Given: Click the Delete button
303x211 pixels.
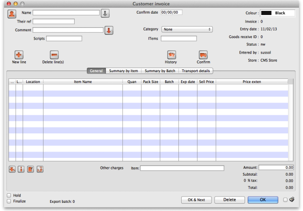Looking at the screenshot, I should [230, 200].
